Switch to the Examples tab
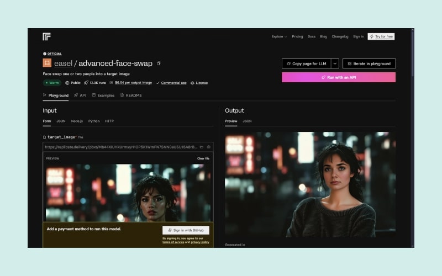 (103, 95)
